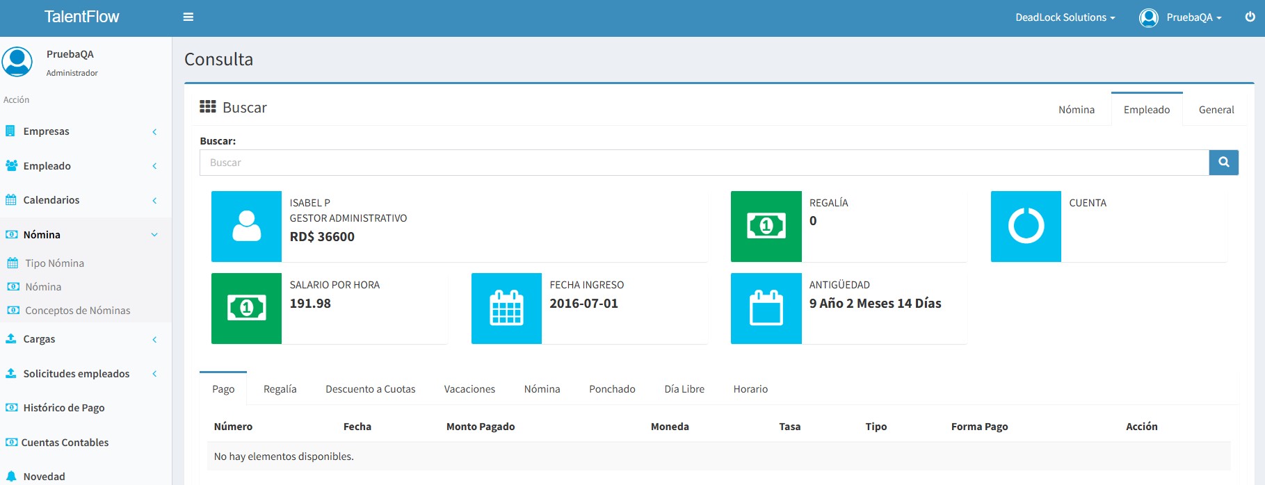Viewport: 1265px width, 485px height.
Task: Click the Fecha column header
Action: pyautogui.click(x=357, y=426)
